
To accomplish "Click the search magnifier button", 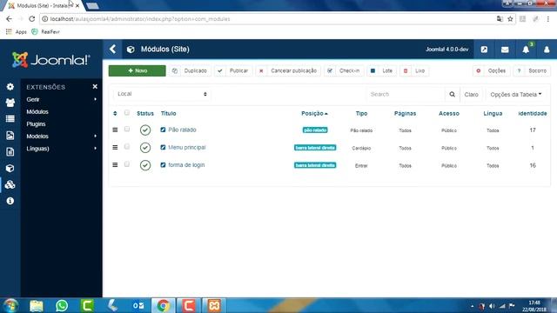I will pos(452,95).
